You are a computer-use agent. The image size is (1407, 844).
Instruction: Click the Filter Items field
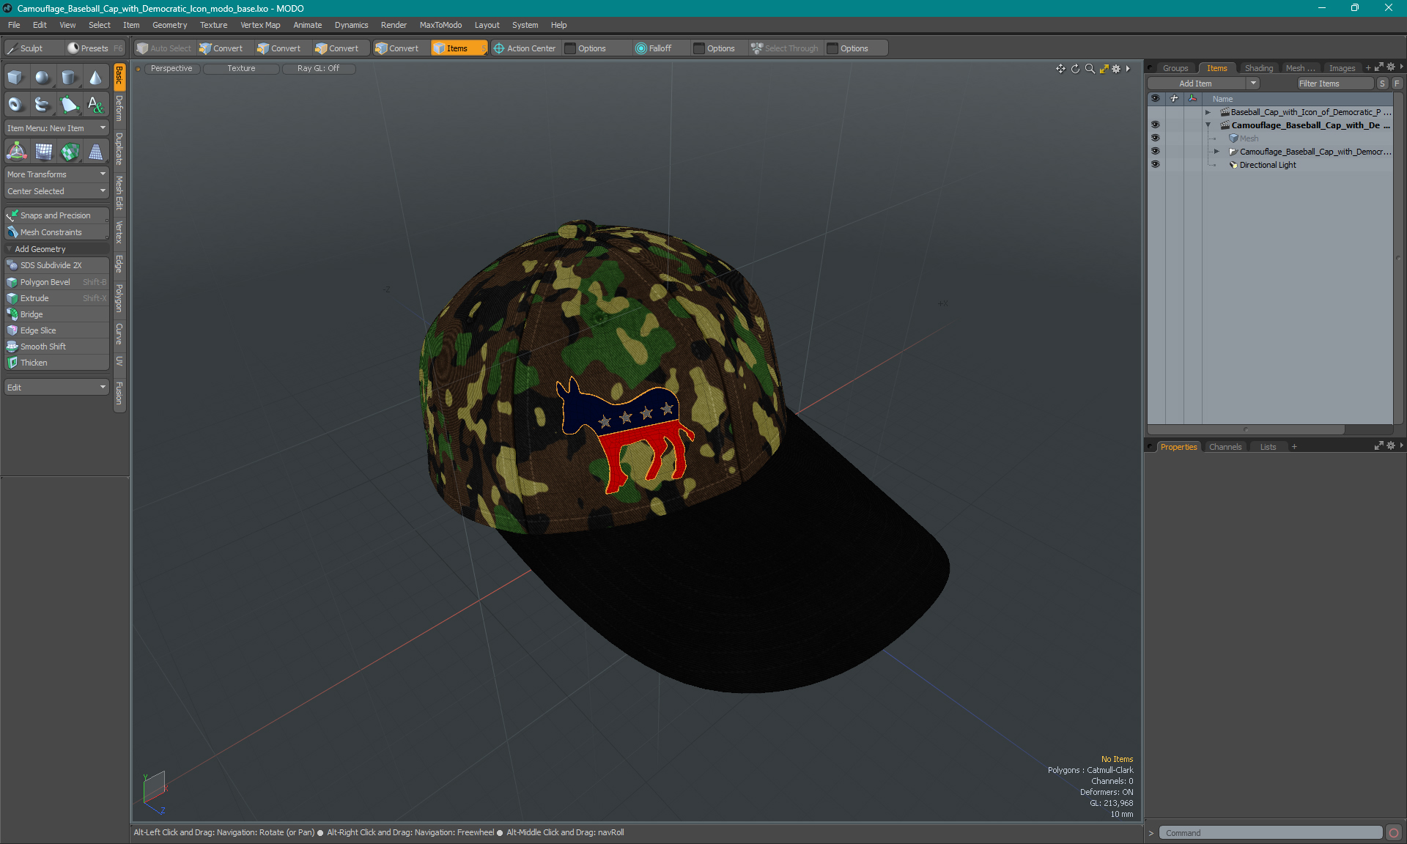click(1334, 84)
